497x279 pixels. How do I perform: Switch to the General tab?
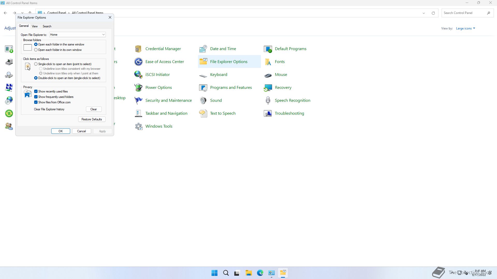point(24,26)
